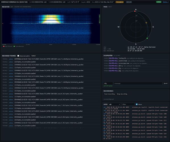Screen dimensions: 170x142
Task: Expand show for frame 80 row
Action: click(11, 65)
